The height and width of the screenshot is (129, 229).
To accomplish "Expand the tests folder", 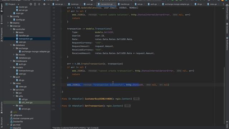I will pyautogui.click(x=14, y=32).
